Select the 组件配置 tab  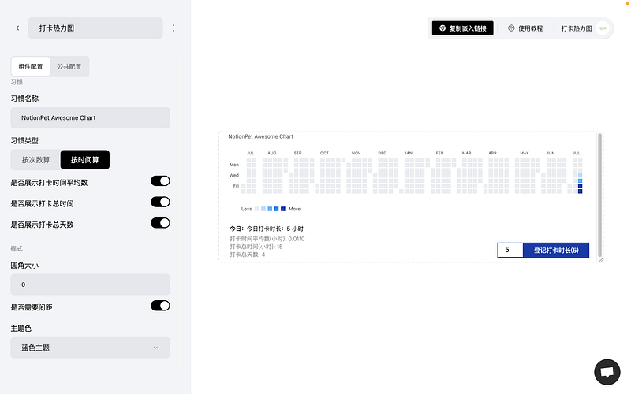click(31, 67)
